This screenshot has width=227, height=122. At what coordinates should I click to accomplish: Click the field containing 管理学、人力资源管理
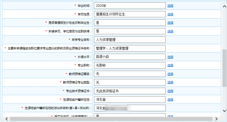[x=130, y=48]
